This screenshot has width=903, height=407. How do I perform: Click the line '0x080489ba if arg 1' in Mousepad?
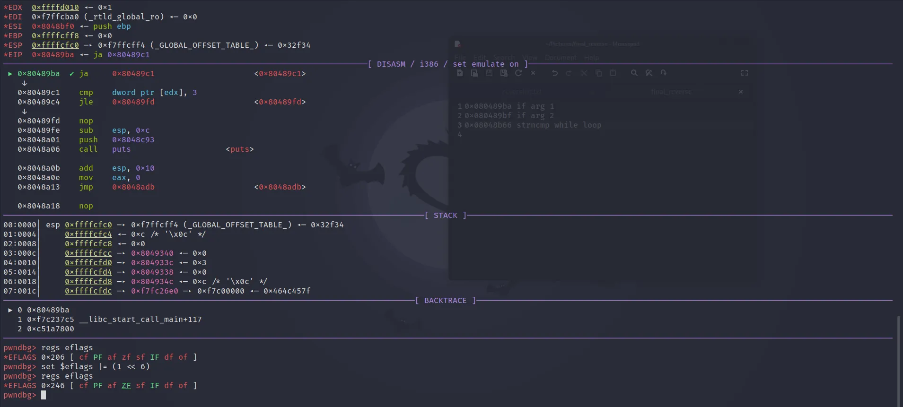pos(509,106)
